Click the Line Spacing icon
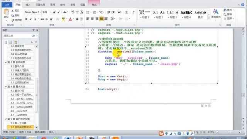The width and height of the screenshot is (247, 139). tap(112, 19)
